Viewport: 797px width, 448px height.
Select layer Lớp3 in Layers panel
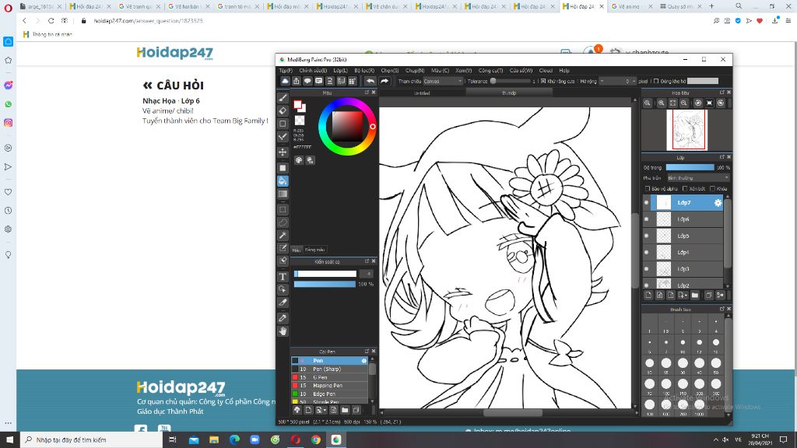tap(683, 268)
